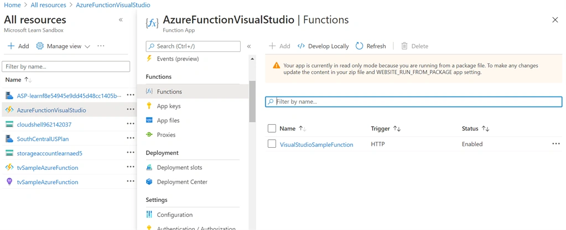The width and height of the screenshot is (566, 230).
Task: Open Proxies in the menu
Action: point(166,135)
